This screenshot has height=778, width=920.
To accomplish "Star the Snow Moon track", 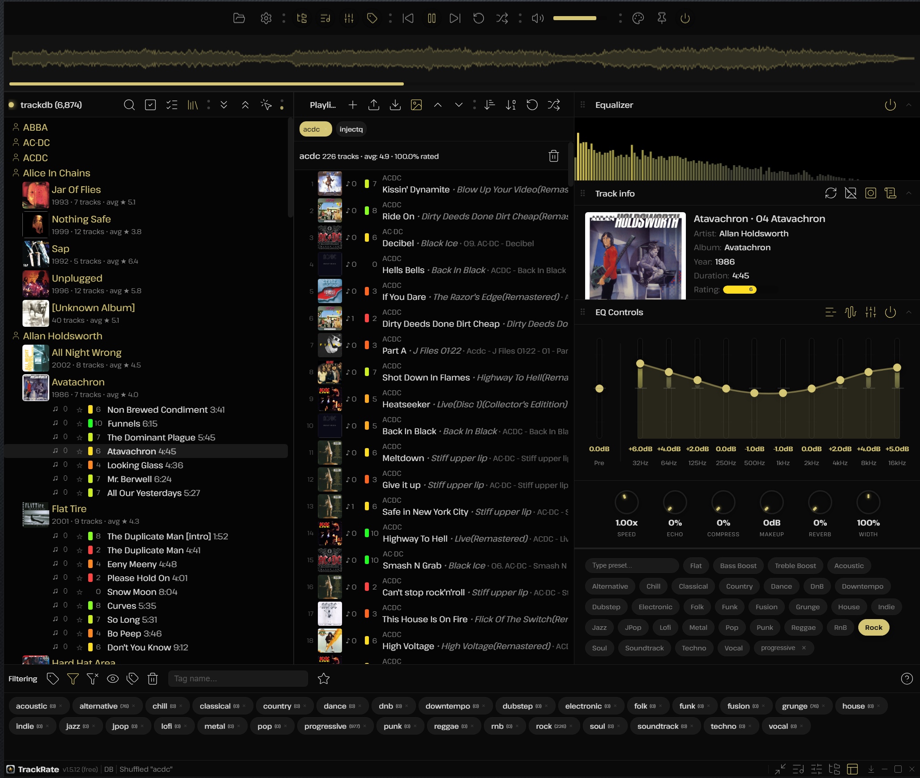I will 79,592.
